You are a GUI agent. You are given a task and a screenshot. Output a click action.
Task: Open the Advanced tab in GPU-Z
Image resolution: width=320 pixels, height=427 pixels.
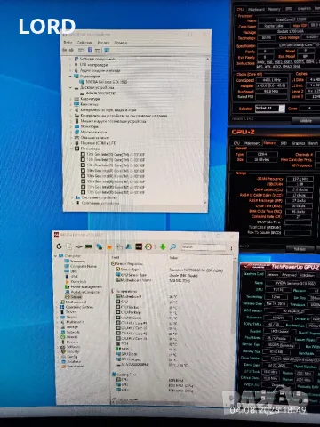(289, 275)
